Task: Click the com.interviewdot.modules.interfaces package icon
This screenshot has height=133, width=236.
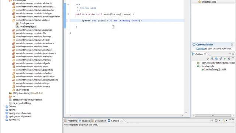Action: (14, 50)
